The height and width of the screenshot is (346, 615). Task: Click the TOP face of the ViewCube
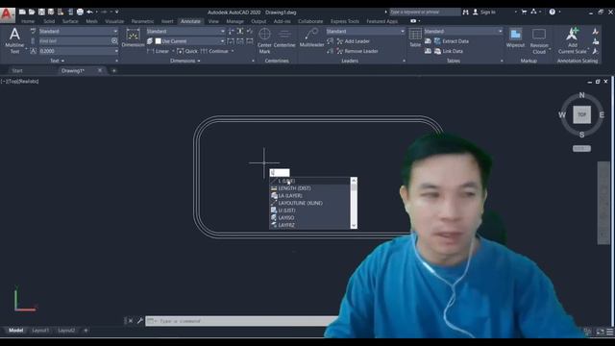(581, 115)
